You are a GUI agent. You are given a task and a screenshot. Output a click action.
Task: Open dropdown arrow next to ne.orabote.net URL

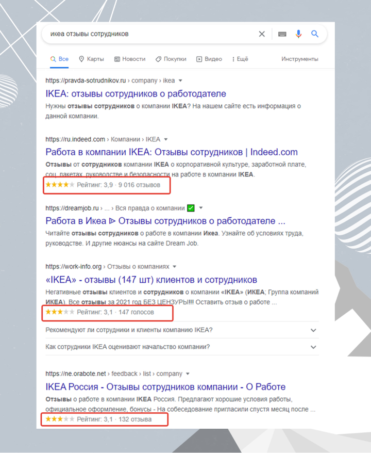tap(188, 374)
